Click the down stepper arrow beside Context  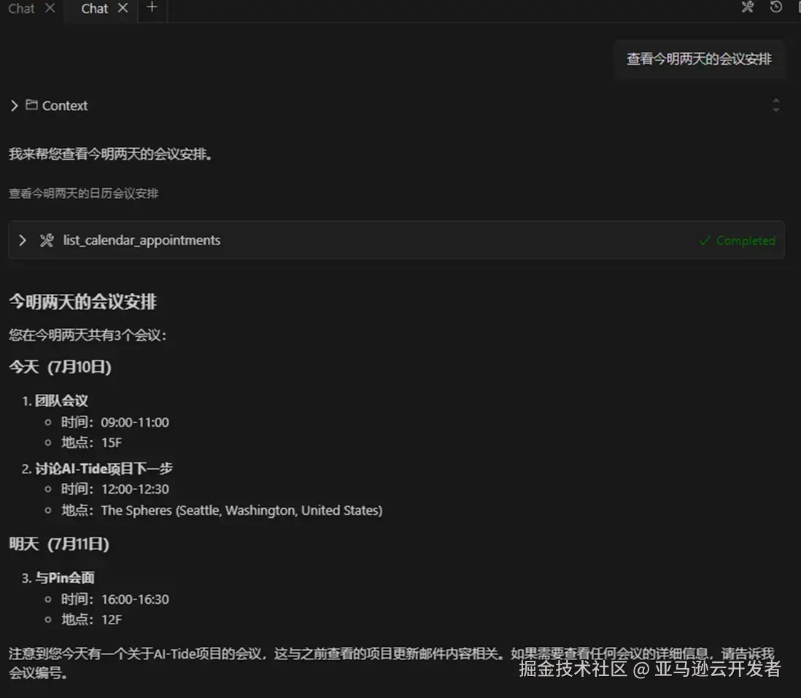[x=775, y=109]
